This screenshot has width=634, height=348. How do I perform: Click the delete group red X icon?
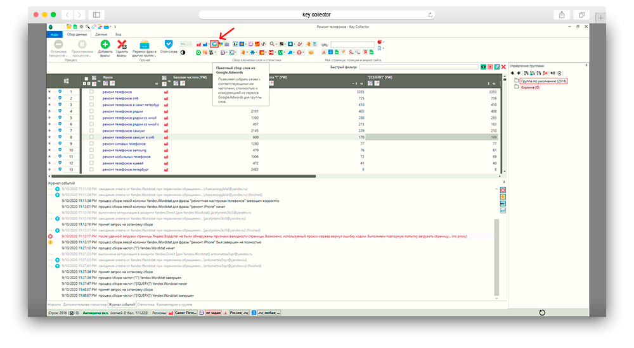click(x=545, y=73)
